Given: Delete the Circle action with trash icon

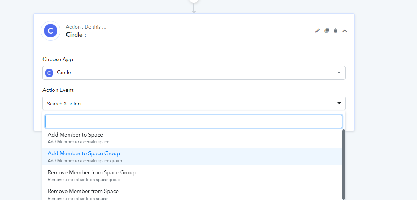Looking at the screenshot, I should point(336,30).
